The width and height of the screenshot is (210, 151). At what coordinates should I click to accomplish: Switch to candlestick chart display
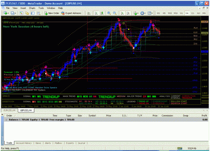[102, 13]
